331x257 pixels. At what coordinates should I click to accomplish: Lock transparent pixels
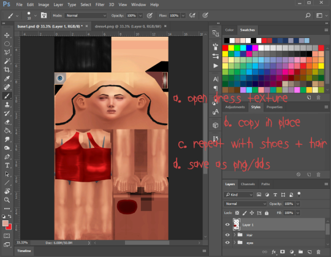(x=237, y=213)
